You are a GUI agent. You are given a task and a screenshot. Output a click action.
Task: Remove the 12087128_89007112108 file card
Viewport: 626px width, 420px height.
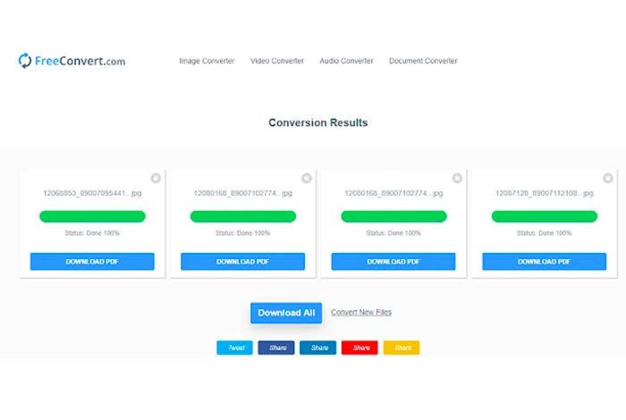tap(607, 178)
